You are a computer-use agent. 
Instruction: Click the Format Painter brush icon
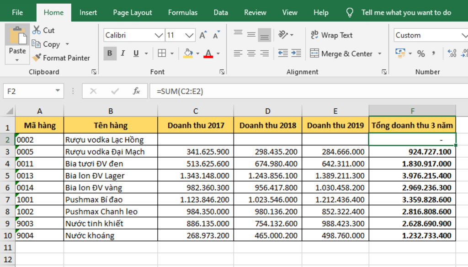[37, 58]
